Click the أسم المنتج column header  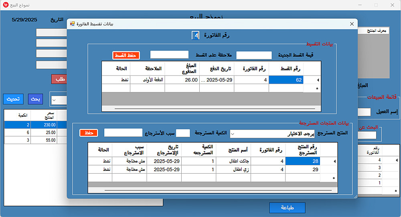[x=233, y=150]
